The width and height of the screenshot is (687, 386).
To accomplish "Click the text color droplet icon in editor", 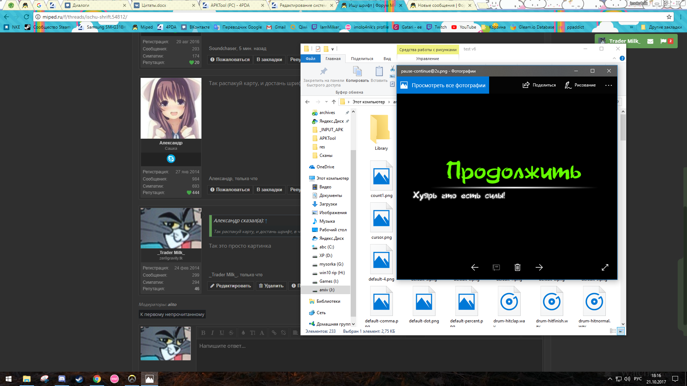I will [243, 333].
